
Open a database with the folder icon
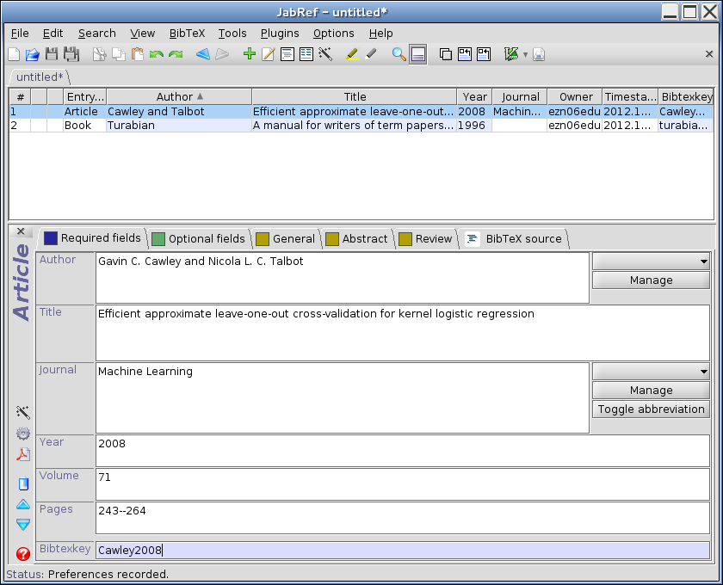point(33,54)
